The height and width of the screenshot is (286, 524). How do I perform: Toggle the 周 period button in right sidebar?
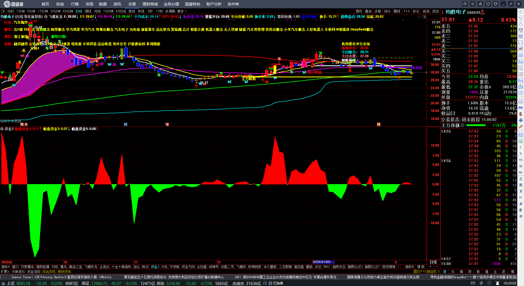coord(521,185)
